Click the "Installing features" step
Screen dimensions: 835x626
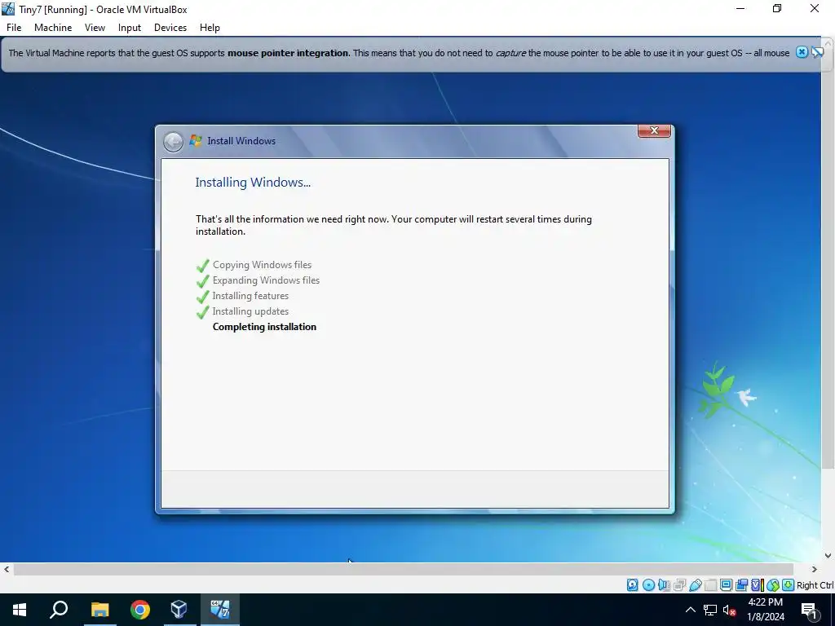coord(250,295)
